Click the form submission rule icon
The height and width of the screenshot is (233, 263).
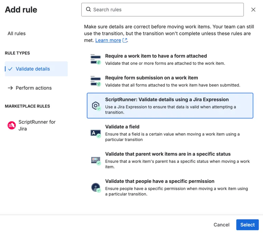coord(96,81)
